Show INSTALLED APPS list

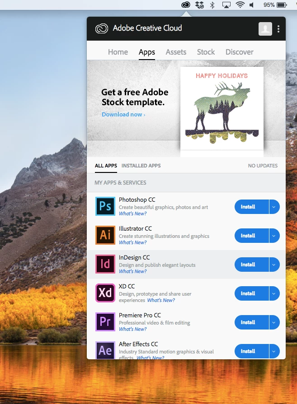(x=141, y=166)
